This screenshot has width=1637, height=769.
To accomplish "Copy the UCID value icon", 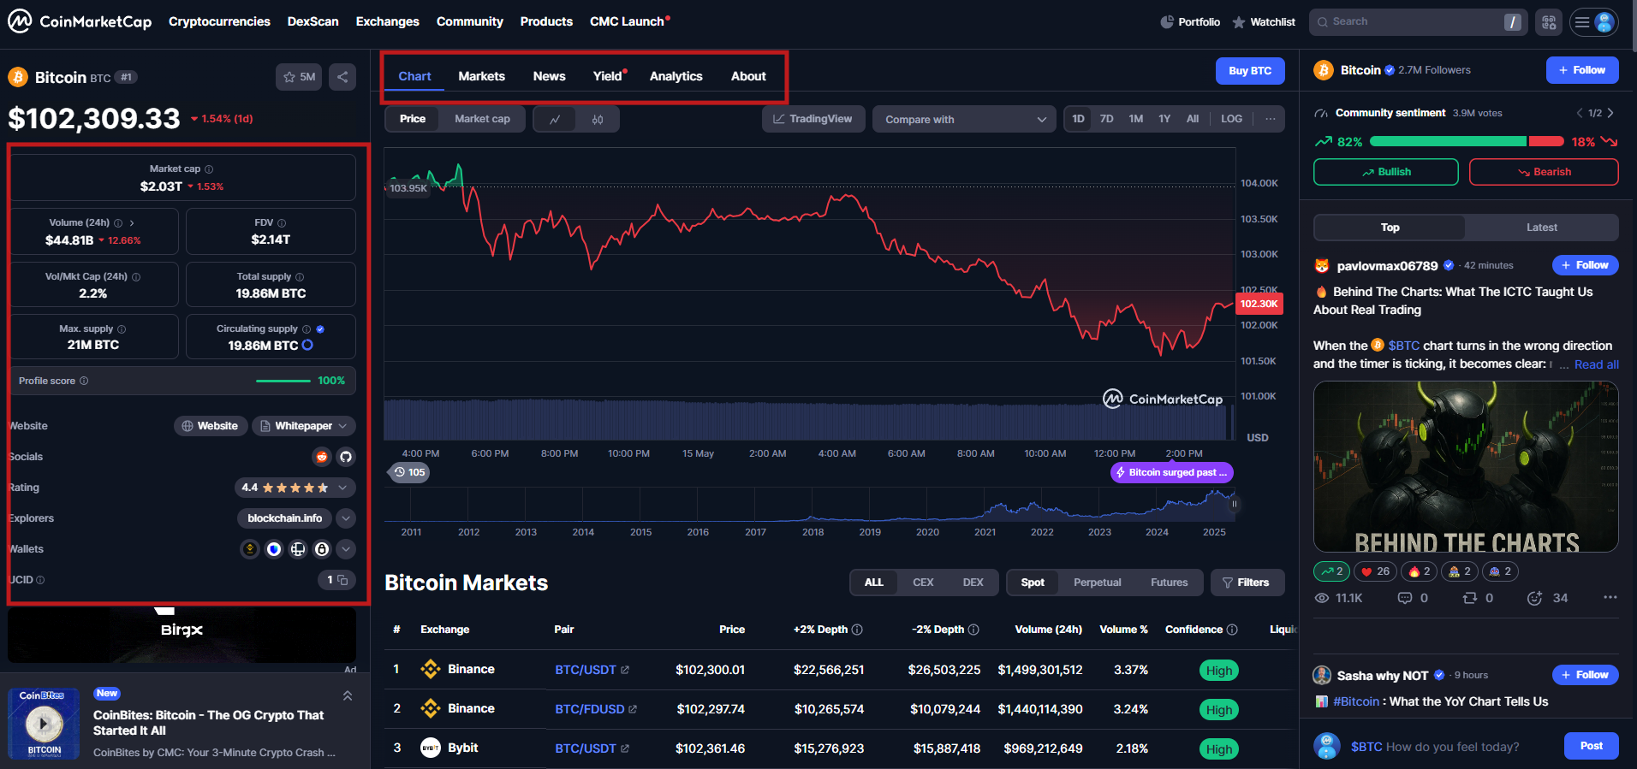I will (x=342, y=580).
